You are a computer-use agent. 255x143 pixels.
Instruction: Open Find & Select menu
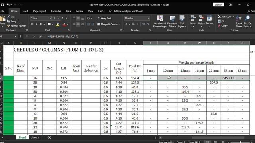(247, 22)
